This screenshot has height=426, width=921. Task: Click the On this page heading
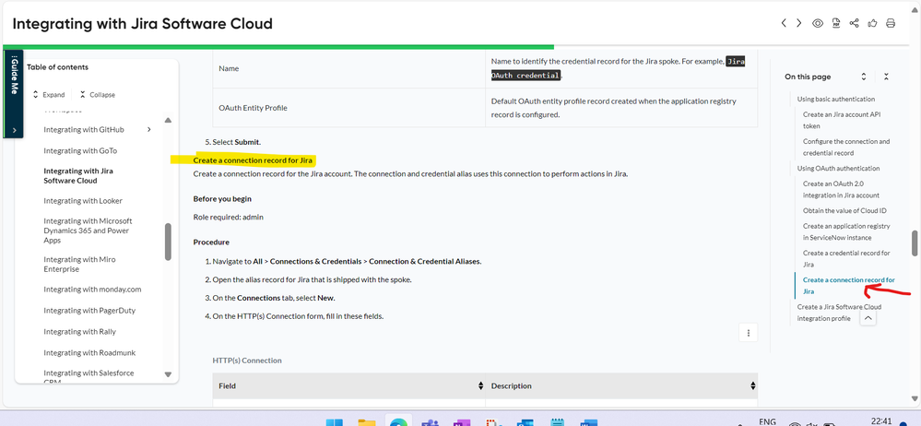pos(808,77)
